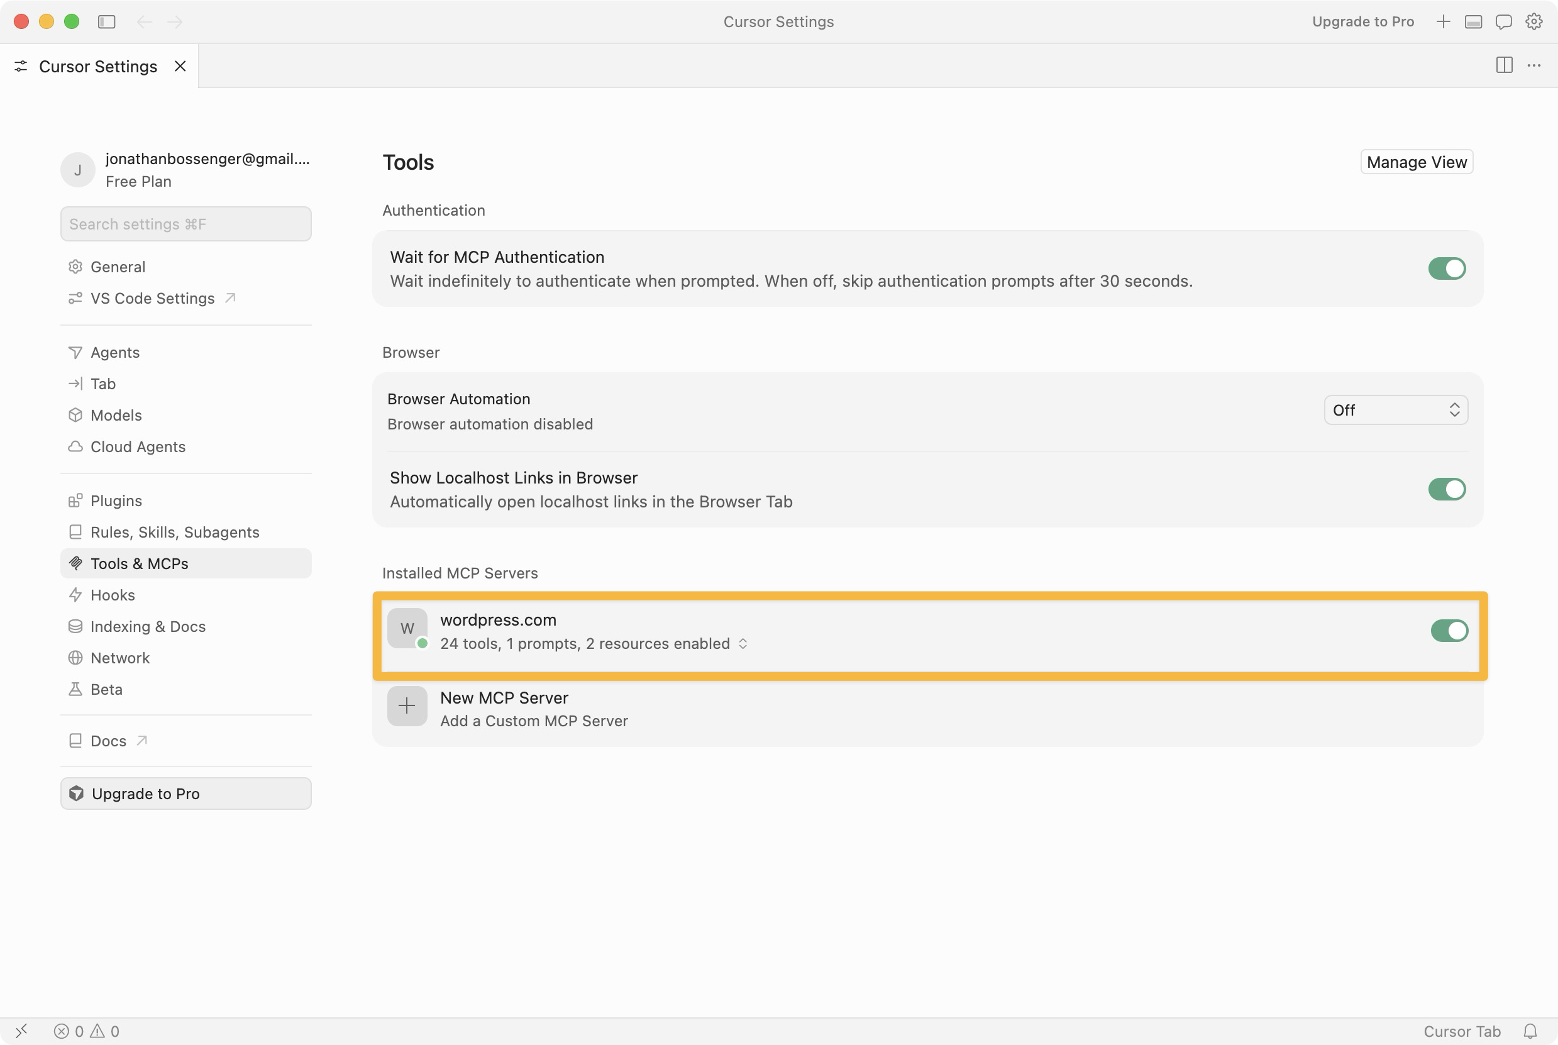This screenshot has height=1045, width=1558.
Task: Toggle Show Localhost Links in Browser switch
Action: click(1447, 489)
